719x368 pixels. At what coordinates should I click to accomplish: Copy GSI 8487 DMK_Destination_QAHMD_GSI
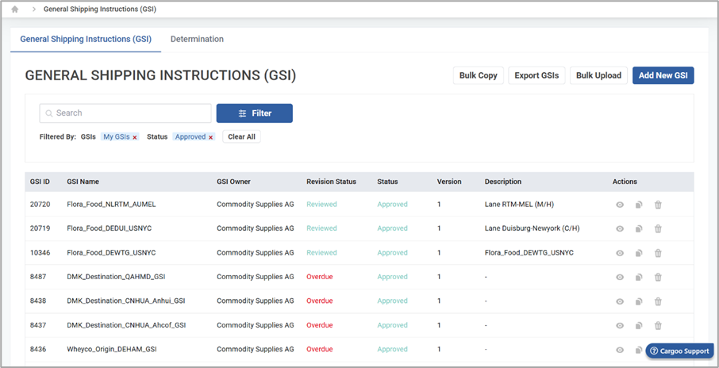pos(639,277)
